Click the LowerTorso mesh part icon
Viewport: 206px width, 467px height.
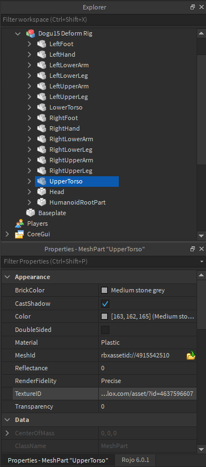point(42,107)
